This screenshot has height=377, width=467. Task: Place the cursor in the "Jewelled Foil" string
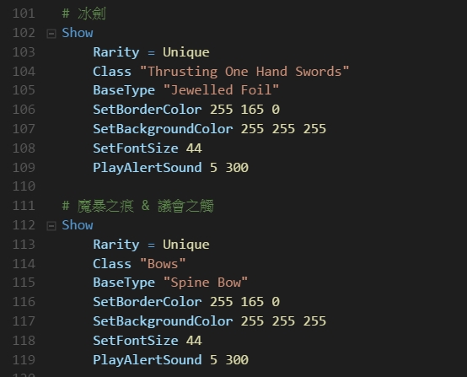click(222, 90)
